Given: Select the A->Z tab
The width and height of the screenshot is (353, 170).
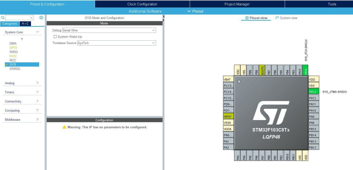Looking at the screenshot, I should click(x=25, y=24).
